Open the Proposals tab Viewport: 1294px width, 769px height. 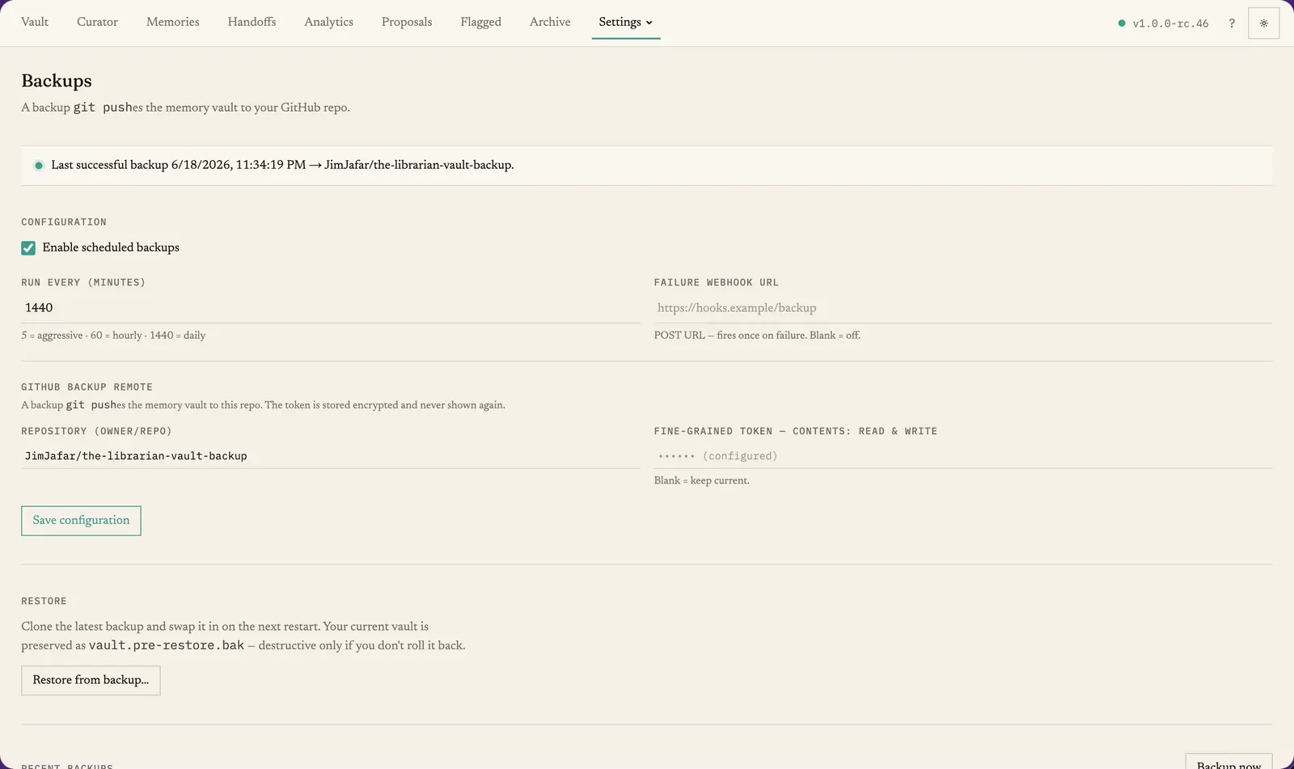point(407,22)
